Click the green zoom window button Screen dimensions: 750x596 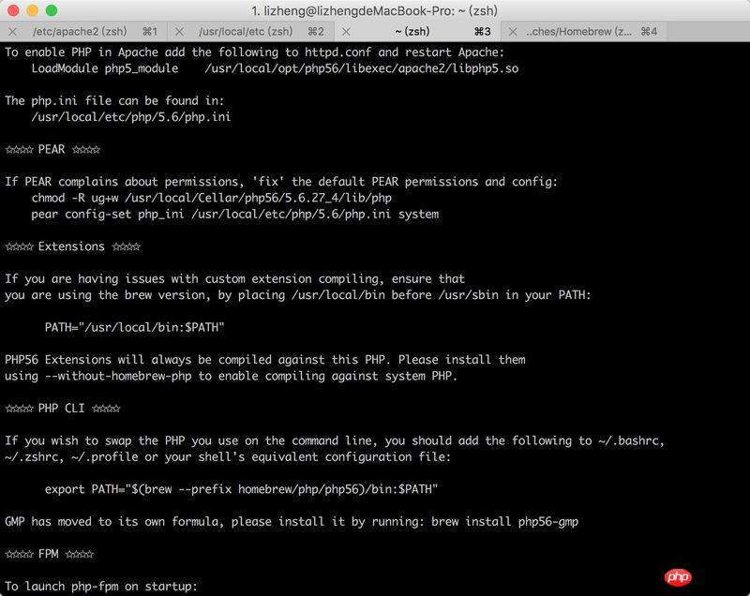(x=52, y=10)
